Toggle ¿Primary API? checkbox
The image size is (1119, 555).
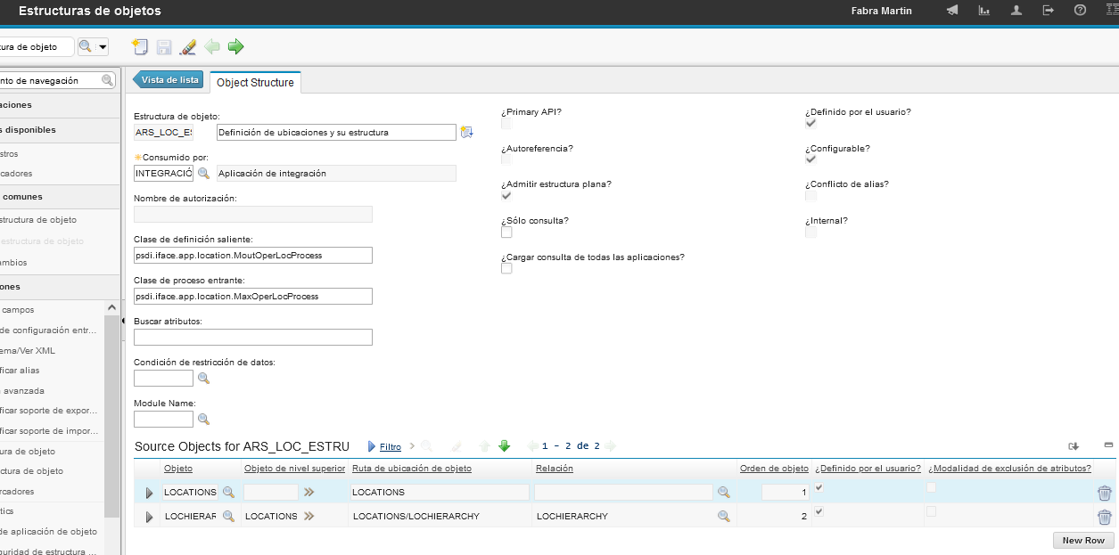(506, 123)
